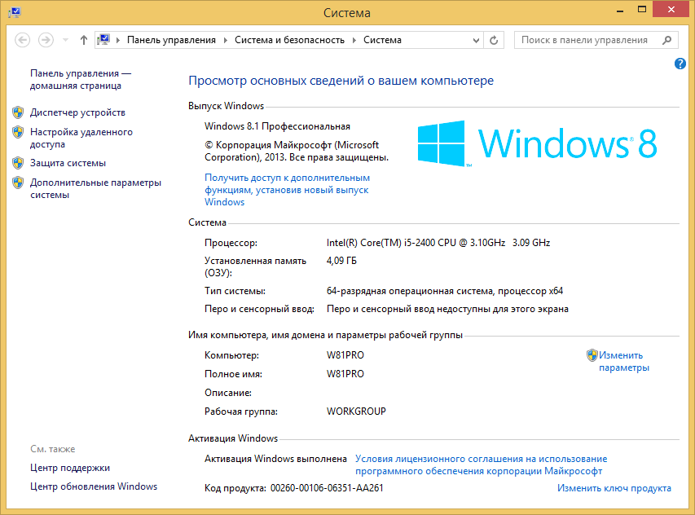The image size is (695, 515).
Task: Open Microsoft license terms link
Action: click(x=481, y=464)
